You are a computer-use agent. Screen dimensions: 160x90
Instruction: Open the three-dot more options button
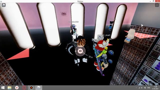click(x=157, y=5)
